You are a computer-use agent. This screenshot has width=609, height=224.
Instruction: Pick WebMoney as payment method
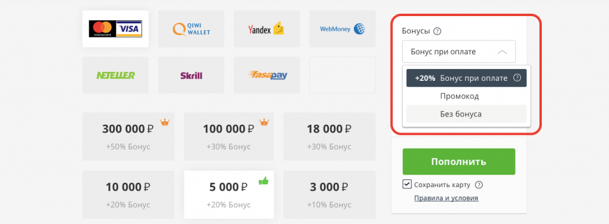click(343, 29)
